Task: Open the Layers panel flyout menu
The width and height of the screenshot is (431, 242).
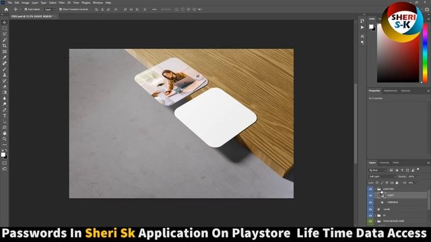Action: (428, 163)
